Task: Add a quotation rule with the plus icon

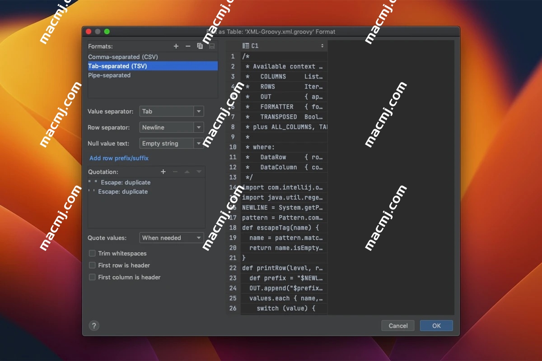Action: coord(163,171)
